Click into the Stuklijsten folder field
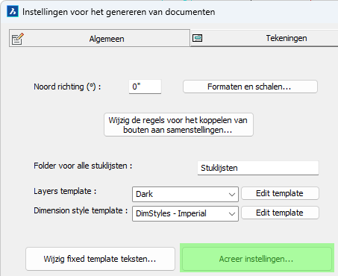 [x=258, y=168]
